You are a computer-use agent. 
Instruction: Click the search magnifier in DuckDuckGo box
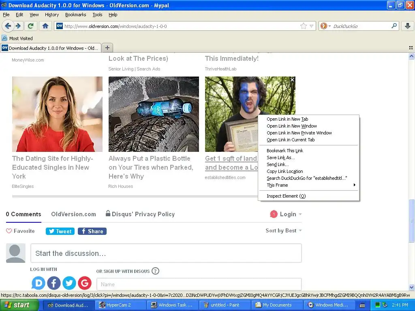click(394, 26)
